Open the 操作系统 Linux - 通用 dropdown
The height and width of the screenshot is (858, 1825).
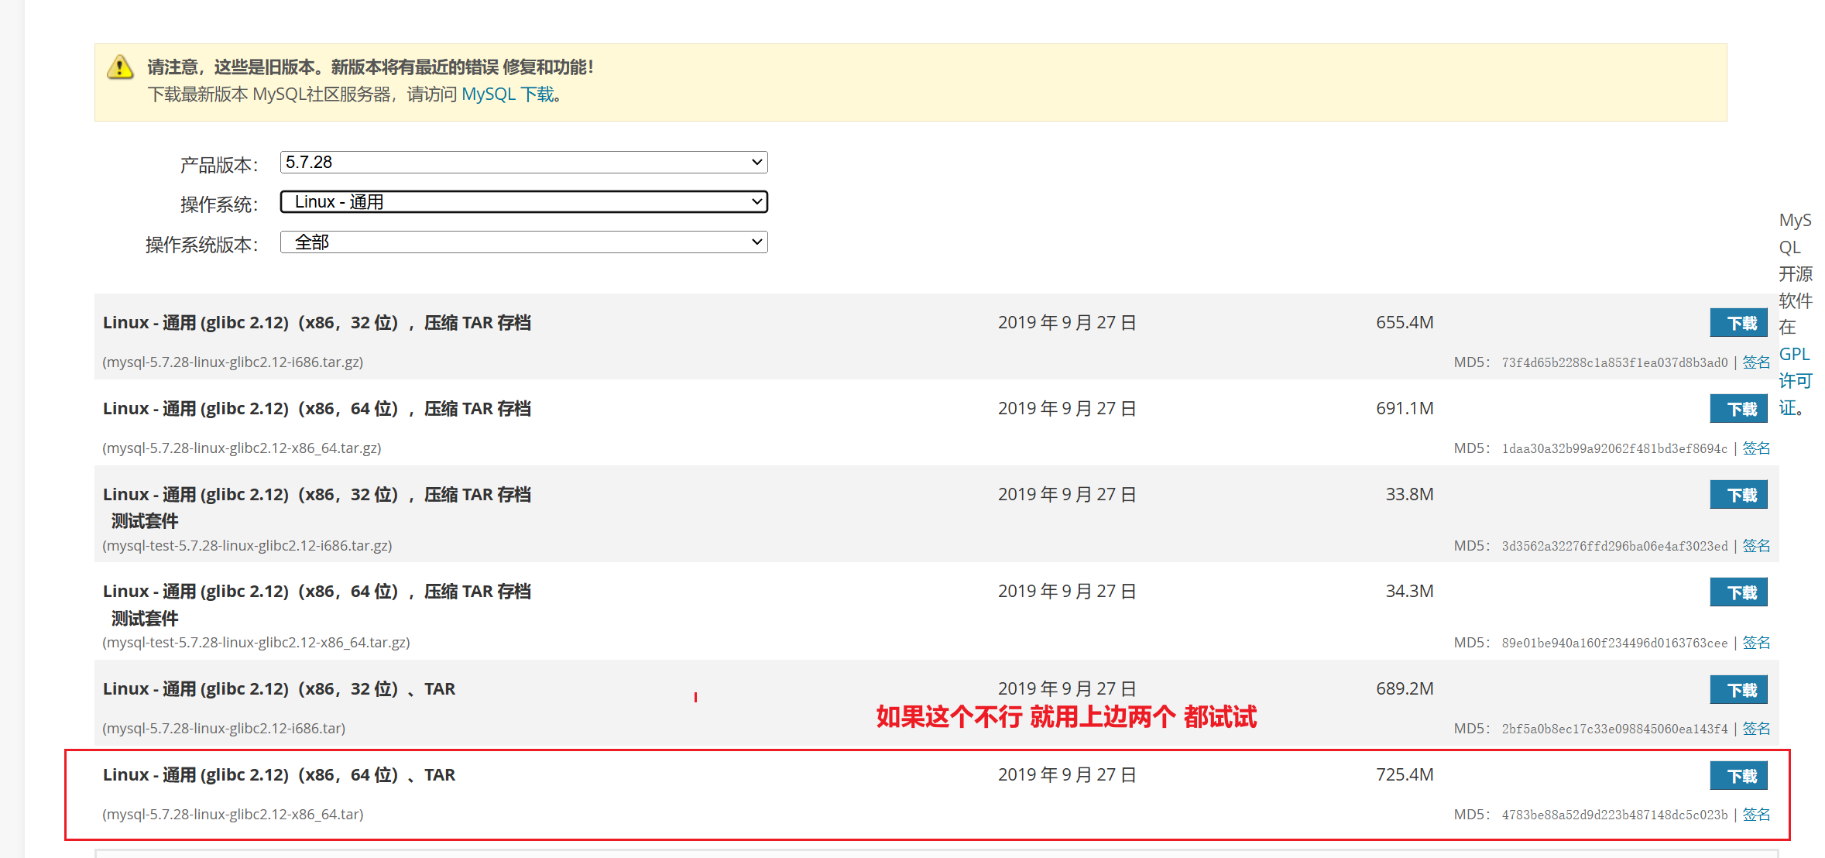pos(523,202)
